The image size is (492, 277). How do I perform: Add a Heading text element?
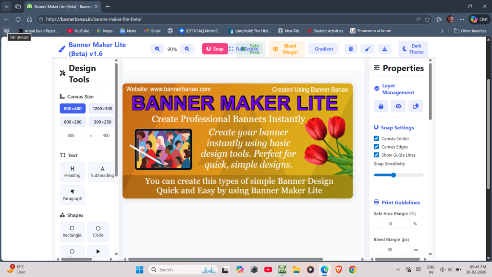pos(73,172)
